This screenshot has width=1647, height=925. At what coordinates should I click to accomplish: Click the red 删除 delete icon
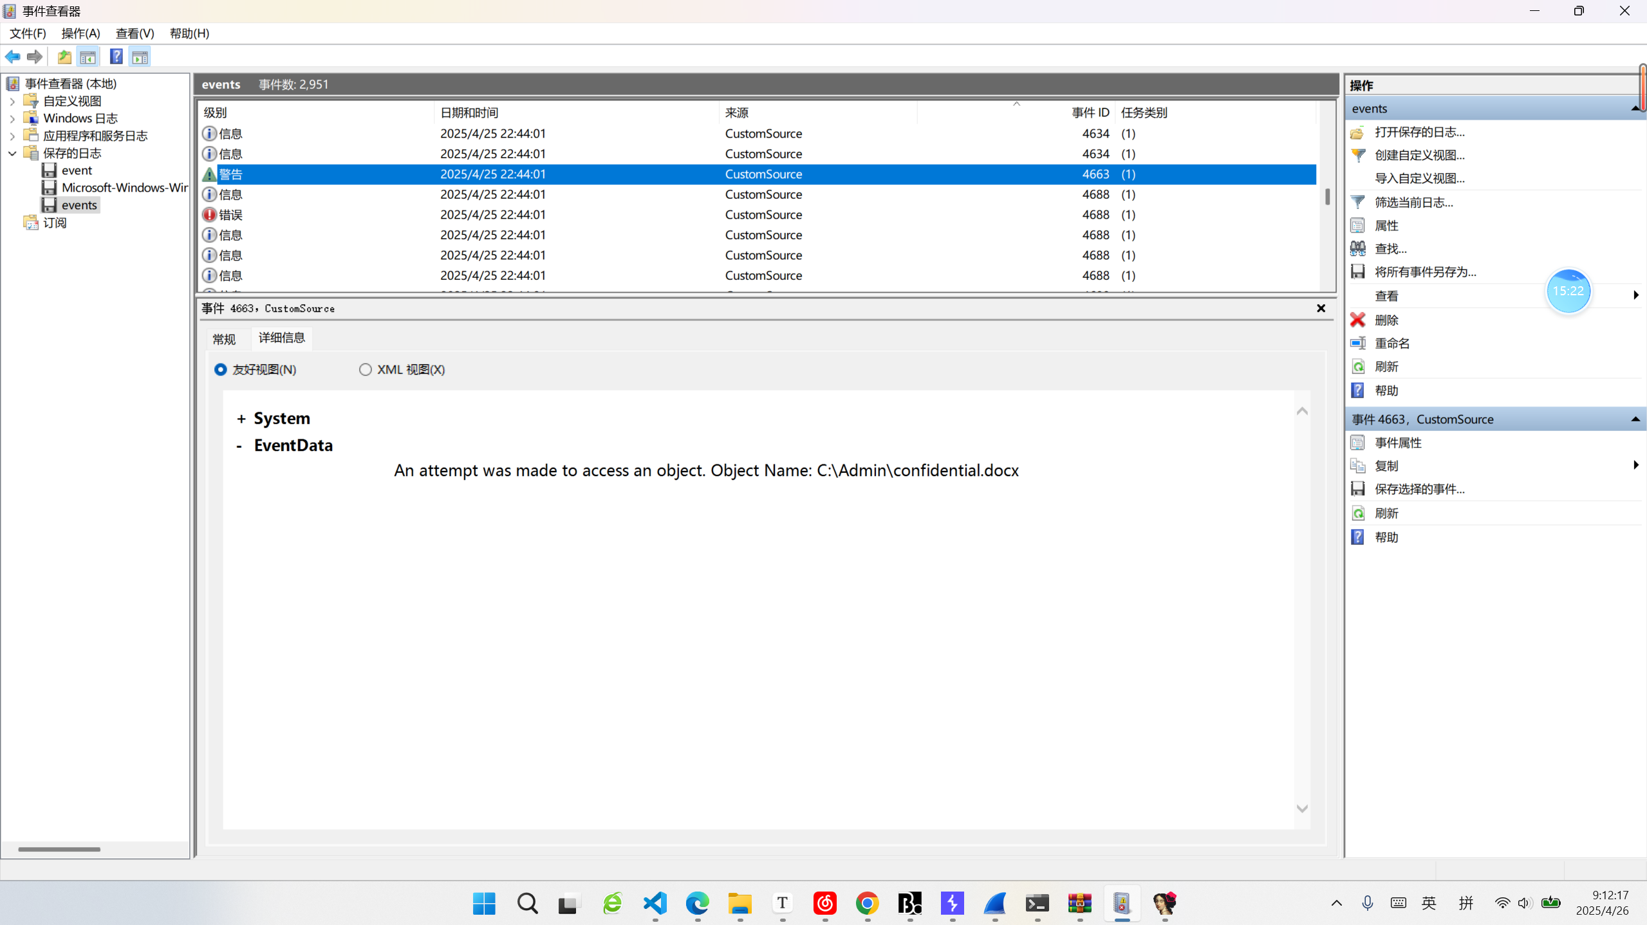(x=1358, y=320)
